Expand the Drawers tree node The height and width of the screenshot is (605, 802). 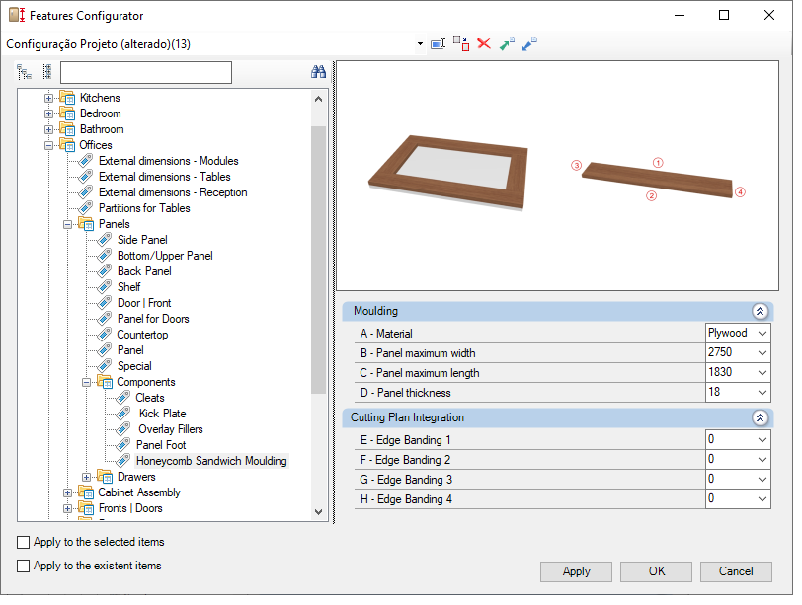pos(87,478)
